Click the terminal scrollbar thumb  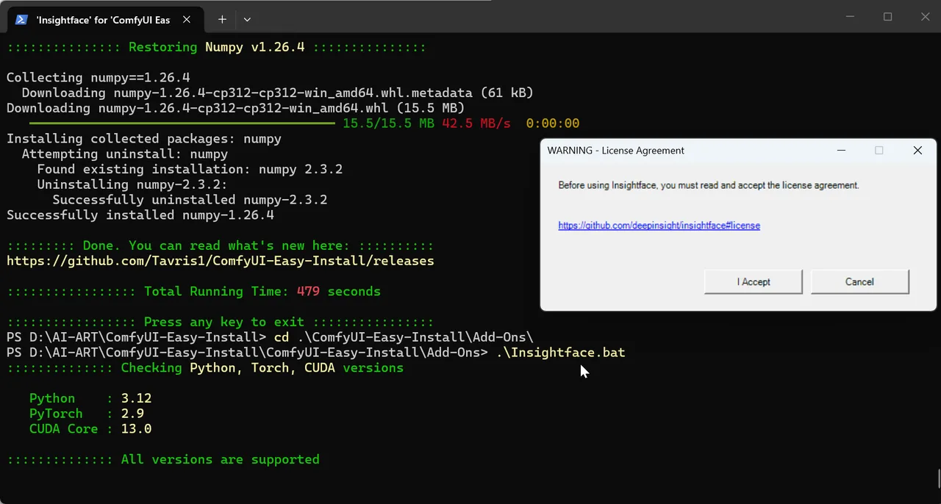coord(938,478)
